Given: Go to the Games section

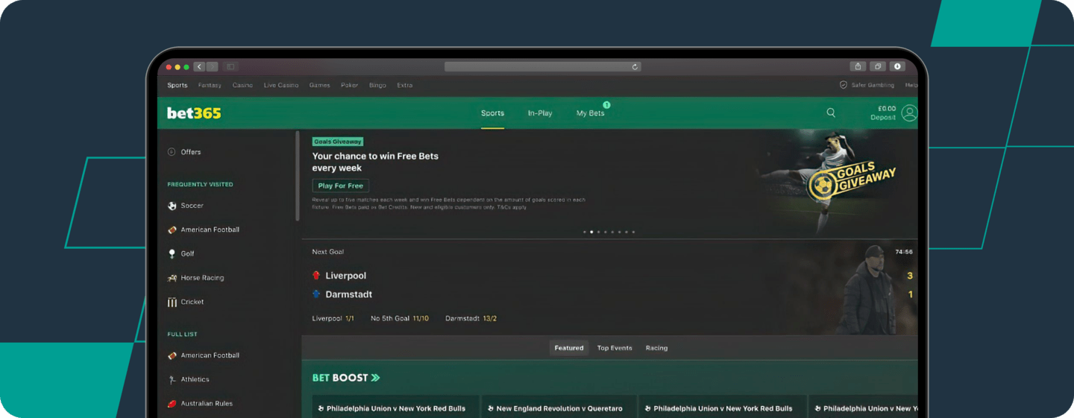Looking at the screenshot, I should pos(319,85).
